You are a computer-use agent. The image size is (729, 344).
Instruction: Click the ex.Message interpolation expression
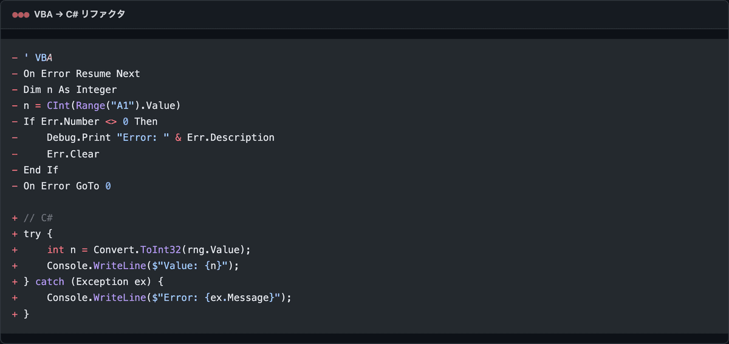[x=240, y=298]
